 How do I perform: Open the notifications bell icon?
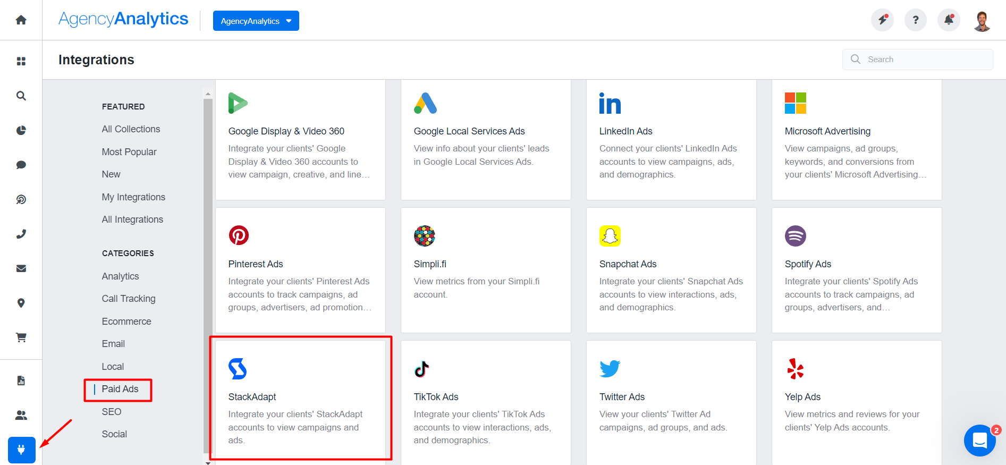click(949, 20)
